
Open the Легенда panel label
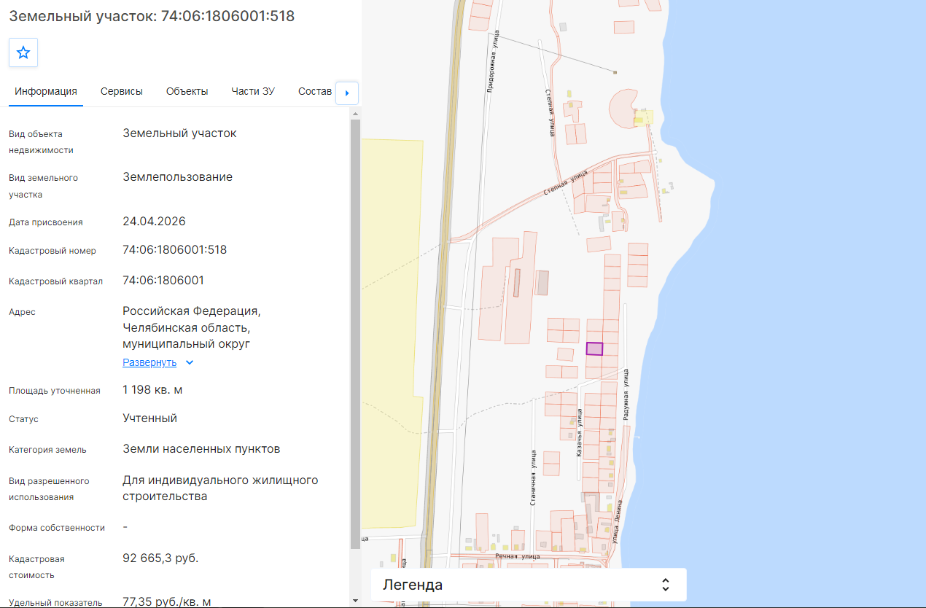413,585
